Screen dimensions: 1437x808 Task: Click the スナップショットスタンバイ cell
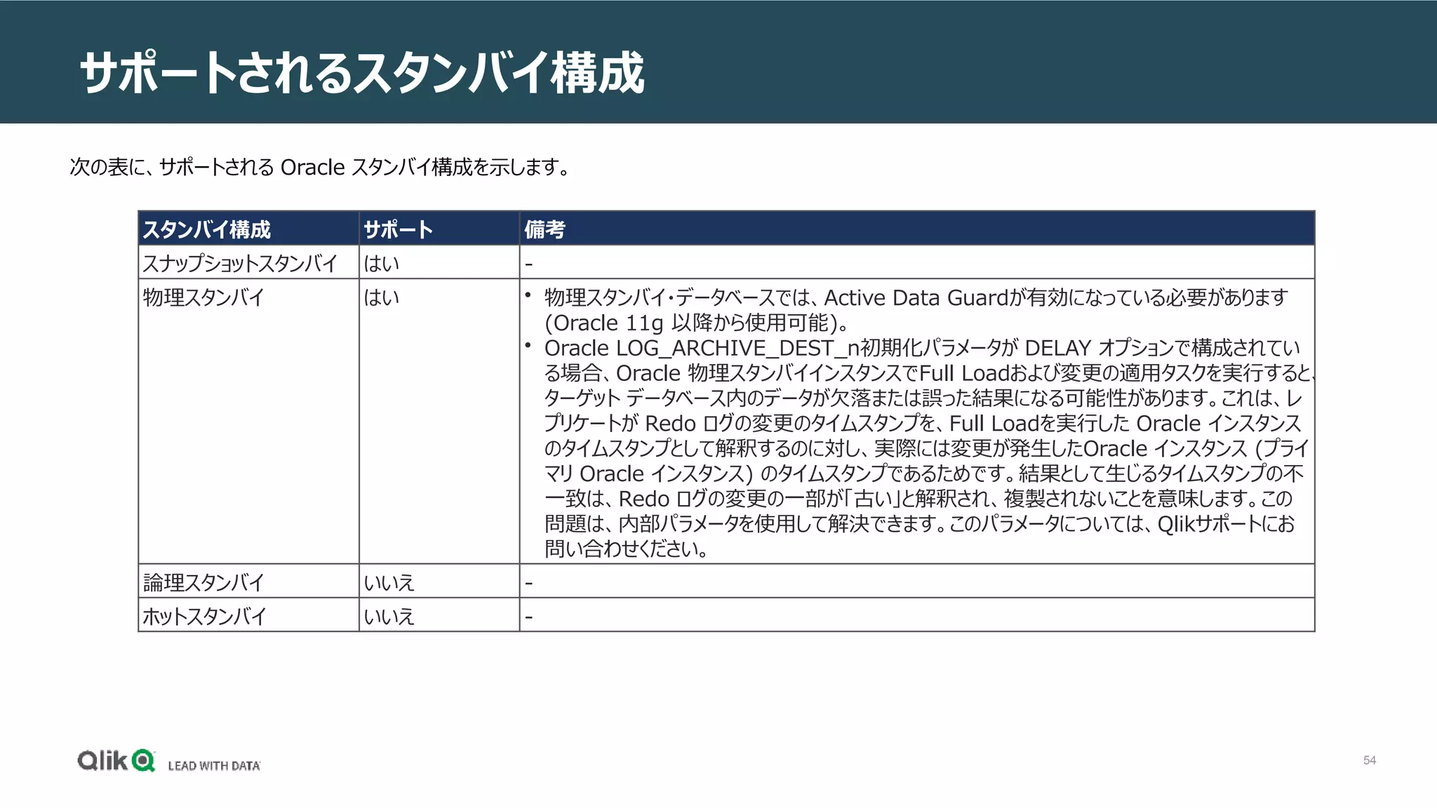pyautogui.click(x=248, y=262)
